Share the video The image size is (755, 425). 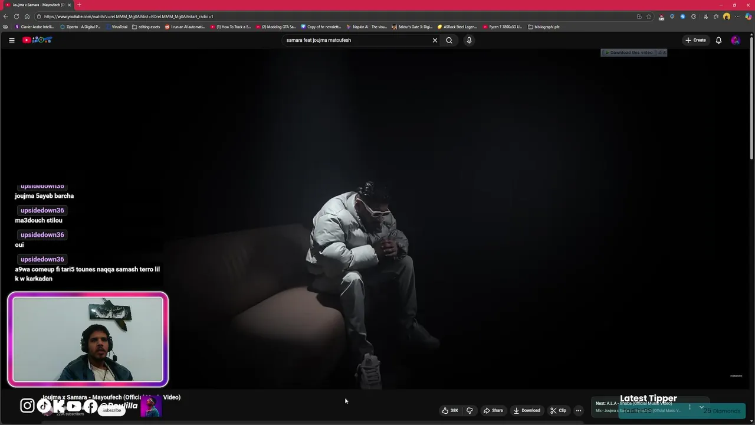coord(493,410)
